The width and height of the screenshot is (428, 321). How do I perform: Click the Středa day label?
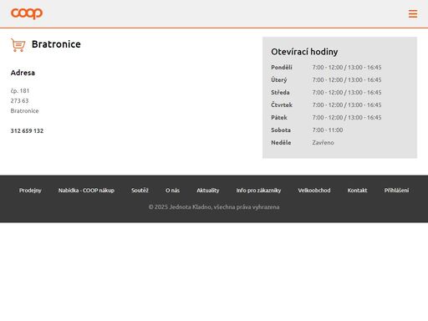[x=280, y=92]
